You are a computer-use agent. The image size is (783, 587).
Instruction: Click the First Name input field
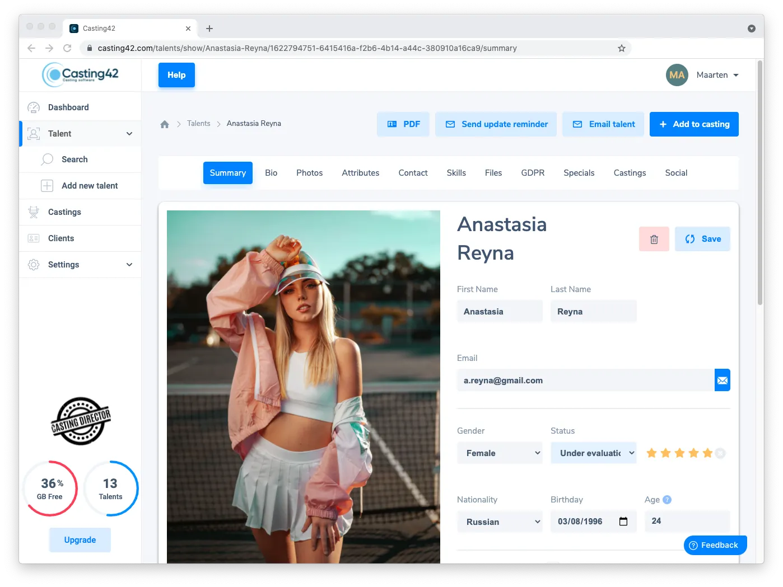[500, 312]
